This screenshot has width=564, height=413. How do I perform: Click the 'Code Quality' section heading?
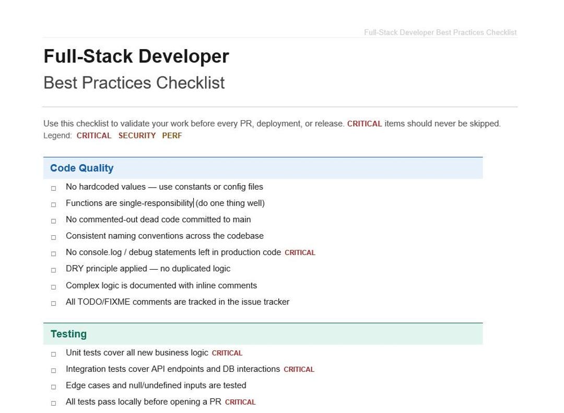coord(82,168)
